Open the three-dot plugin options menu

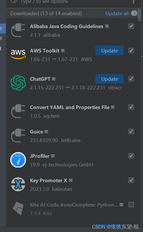click(134, 2)
